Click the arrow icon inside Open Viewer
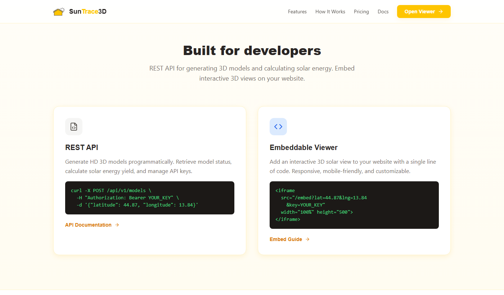 tap(441, 12)
